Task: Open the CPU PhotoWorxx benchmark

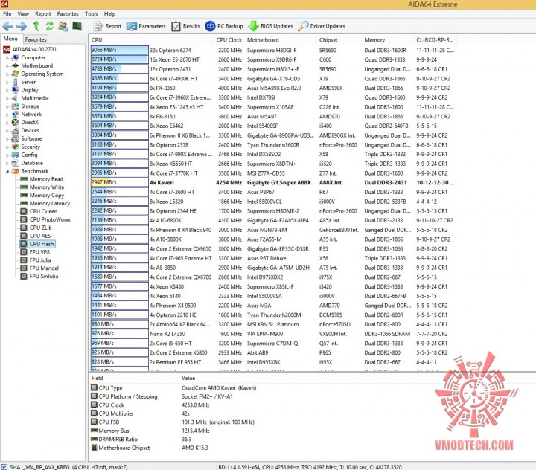Action: pos(50,219)
